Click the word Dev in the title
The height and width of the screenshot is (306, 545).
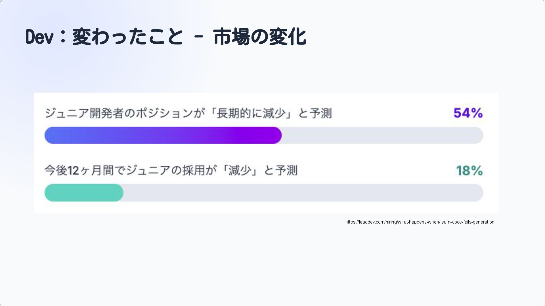pyautogui.click(x=39, y=37)
